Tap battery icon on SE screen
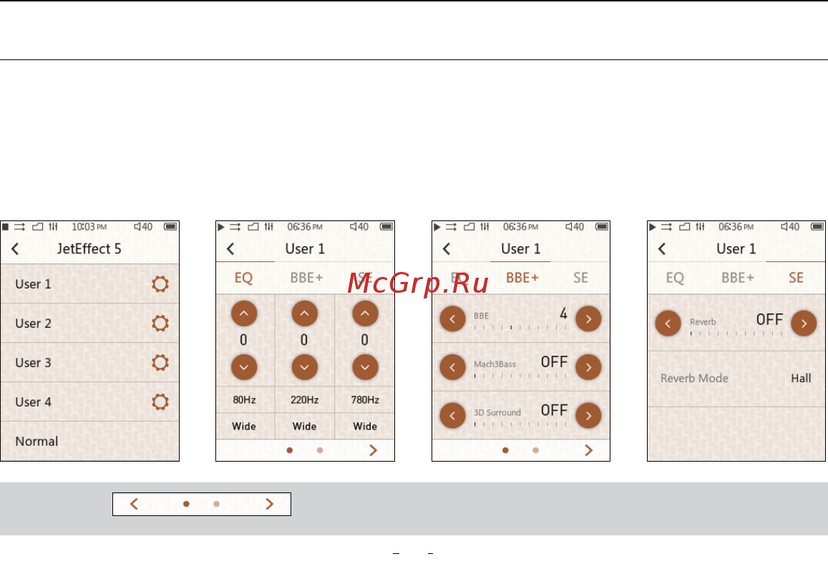The height and width of the screenshot is (564, 828). click(x=817, y=227)
